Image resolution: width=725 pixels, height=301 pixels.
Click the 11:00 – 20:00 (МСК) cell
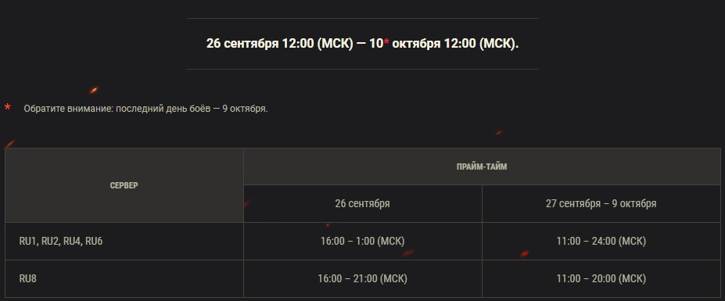[x=601, y=279]
